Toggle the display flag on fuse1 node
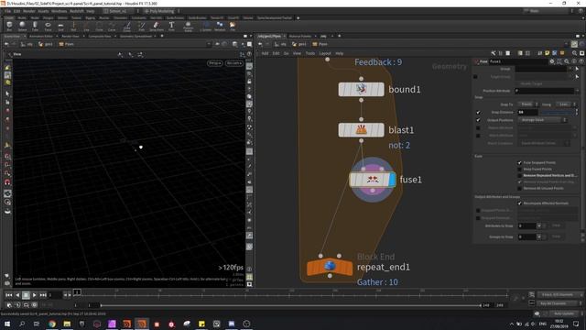This screenshot has width=586, height=330. click(x=392, y=180)
